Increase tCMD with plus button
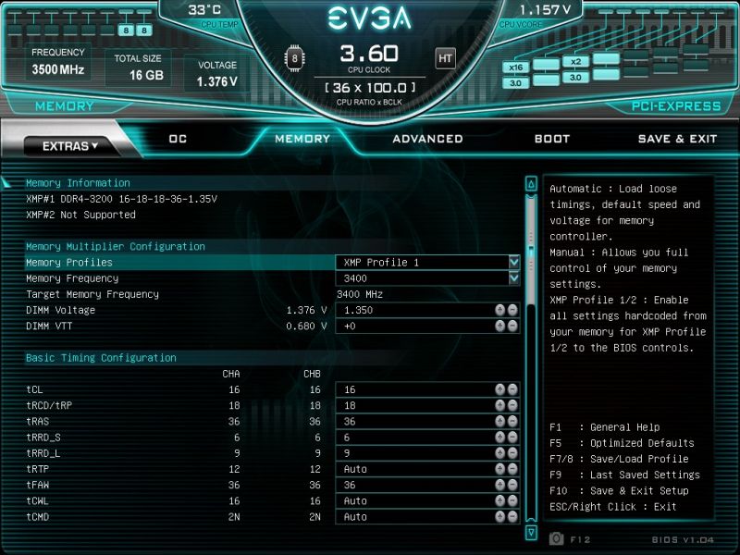740x555 pixels. pos(499,517)
